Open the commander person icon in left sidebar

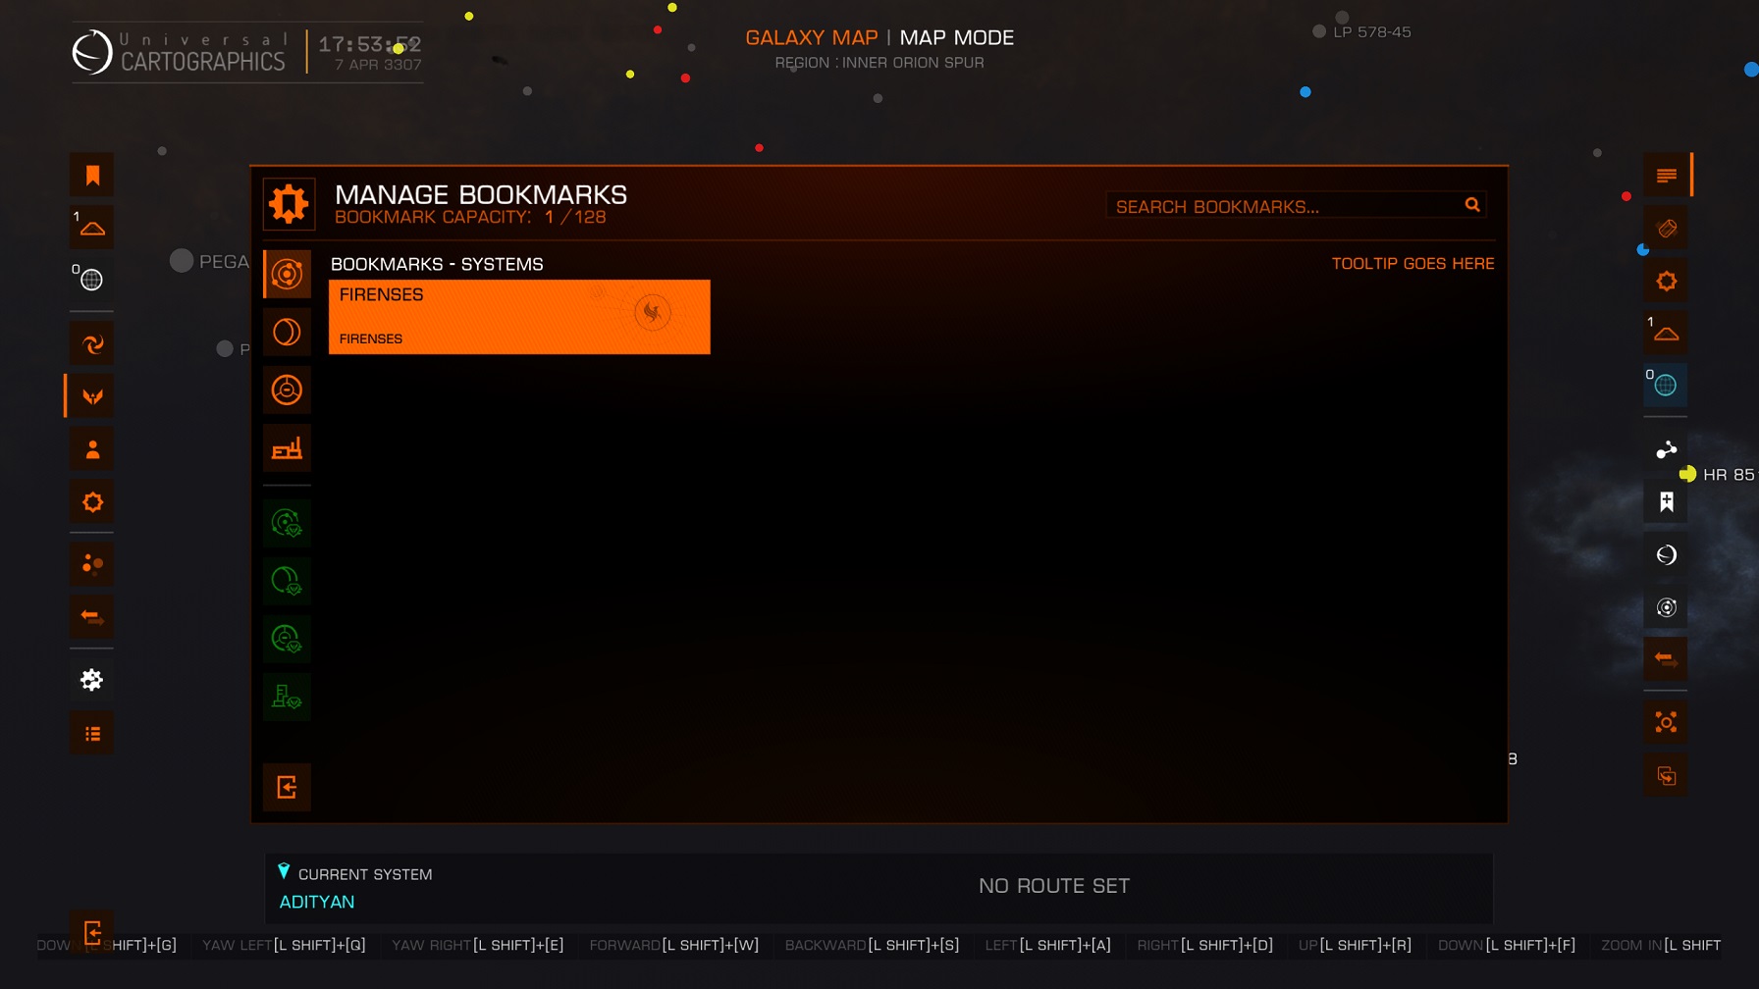pos(92,449)
